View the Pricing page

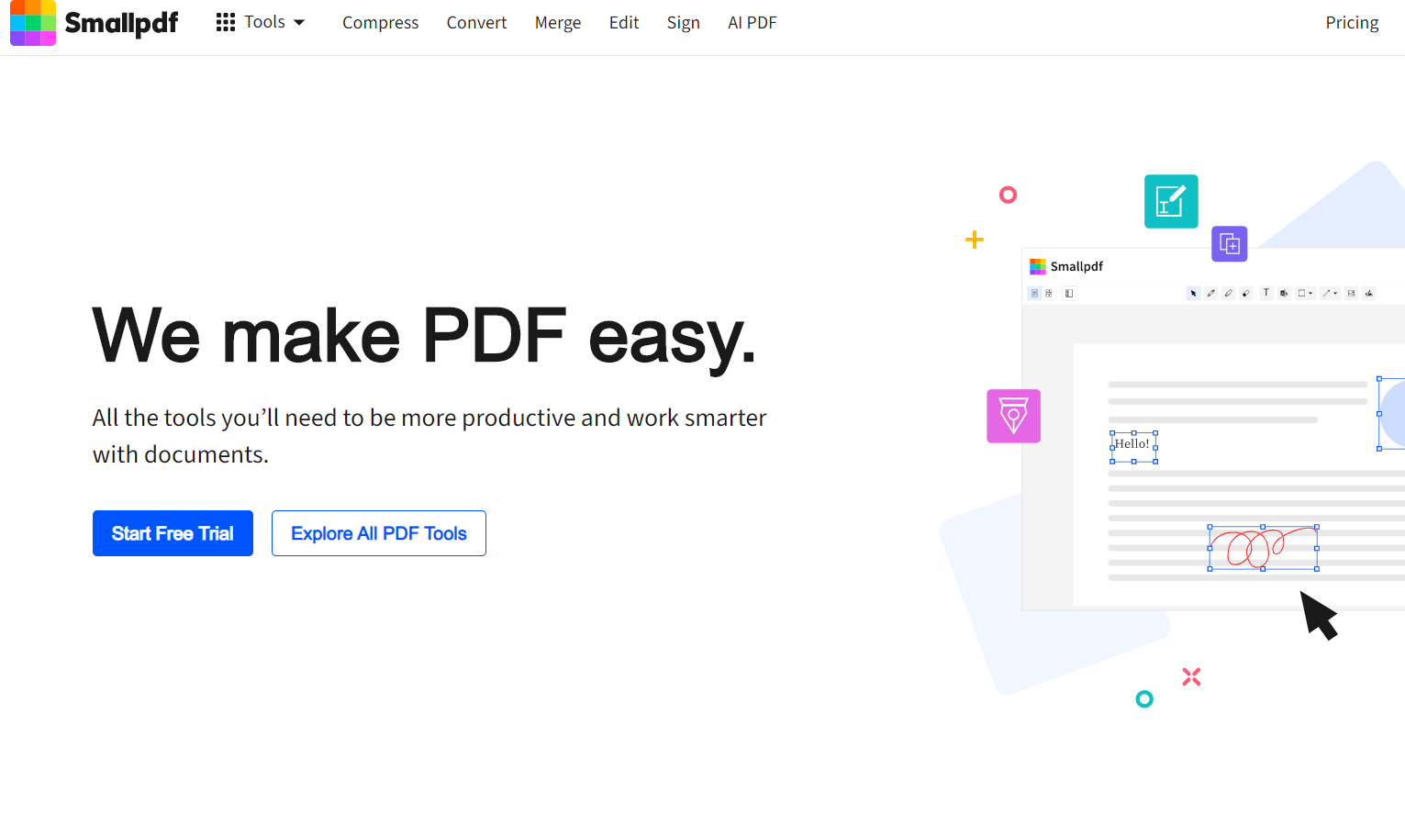pos(1352,23)
